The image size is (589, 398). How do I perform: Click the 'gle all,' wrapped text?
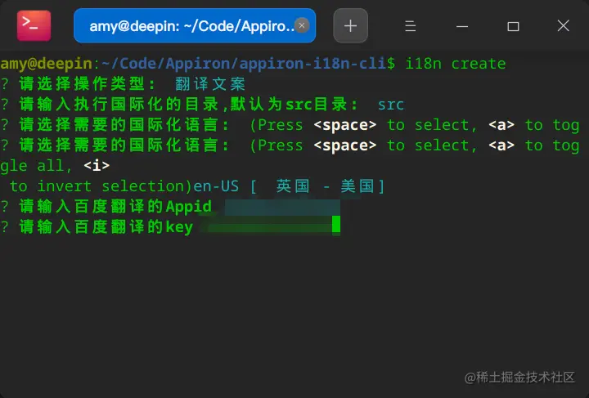[36, 165]
